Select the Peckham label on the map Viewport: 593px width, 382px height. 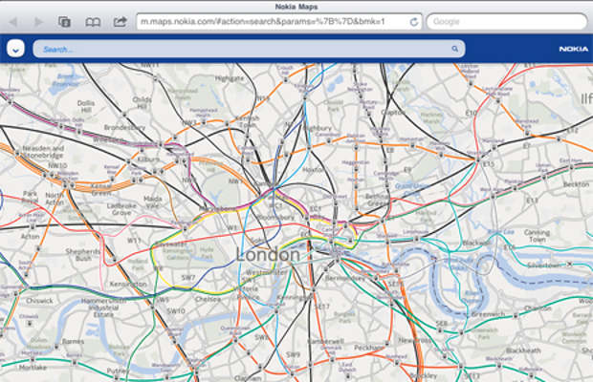pos(369,348)
